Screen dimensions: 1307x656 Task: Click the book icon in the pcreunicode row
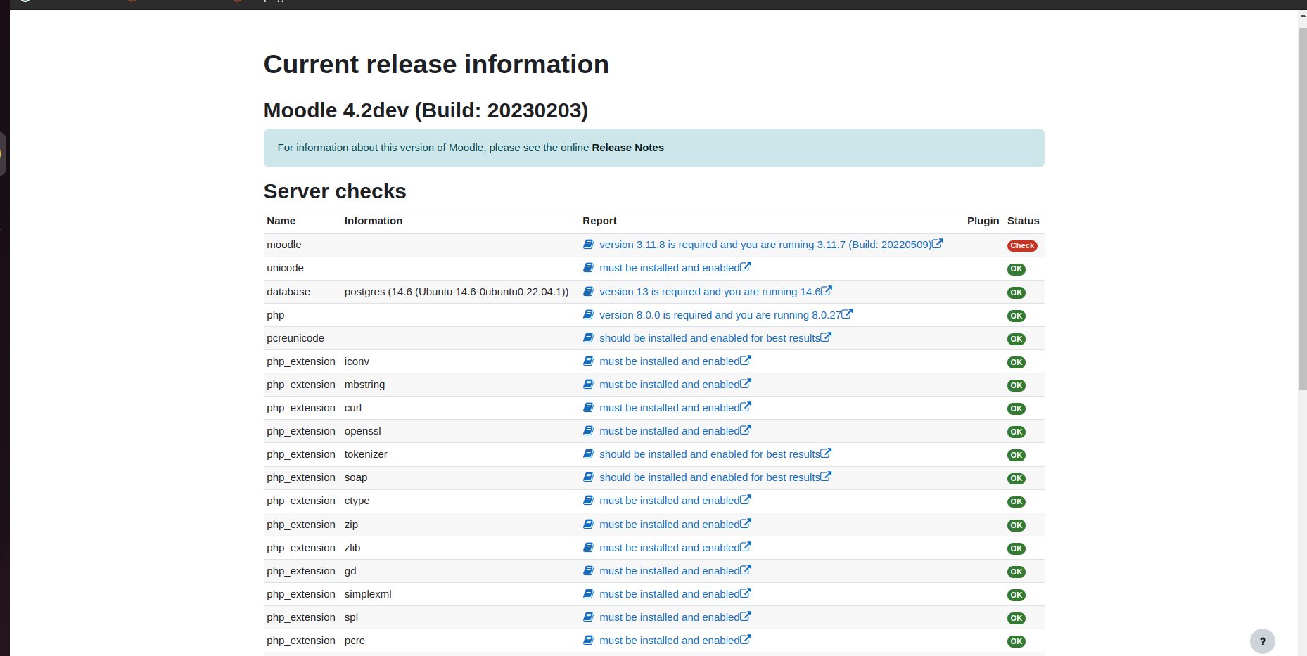(x=588, y=337)
